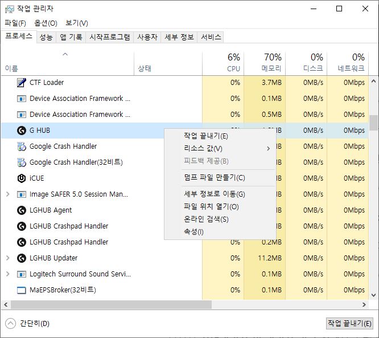Switch to the 앱 기록 tab

(71, 37)
